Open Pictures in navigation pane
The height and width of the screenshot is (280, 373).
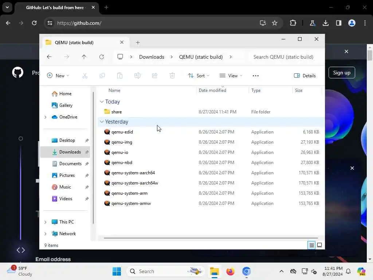click(x=65, y=175)
